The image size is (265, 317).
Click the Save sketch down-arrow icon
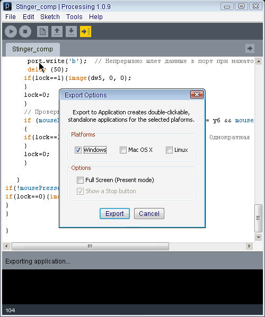71,32
